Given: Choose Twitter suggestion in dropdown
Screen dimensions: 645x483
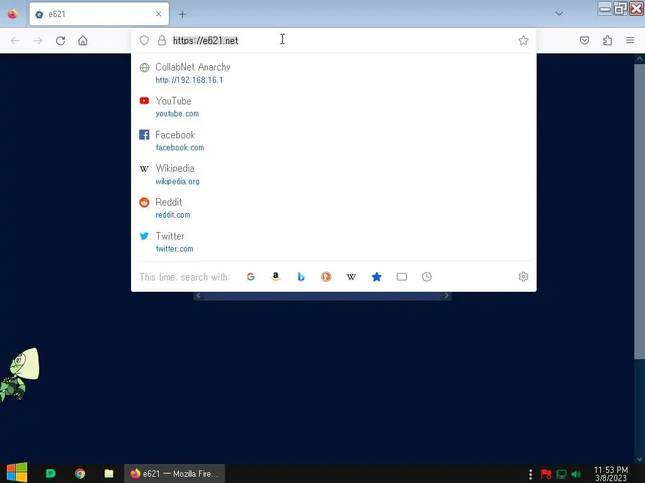Looking at the screenshot, I should click(x=334, y=242).
